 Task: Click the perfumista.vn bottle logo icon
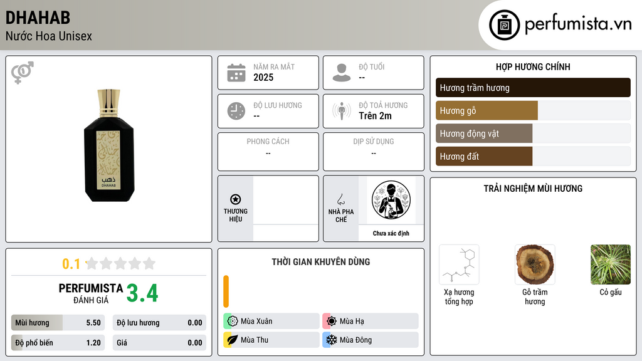pos(504,25)
